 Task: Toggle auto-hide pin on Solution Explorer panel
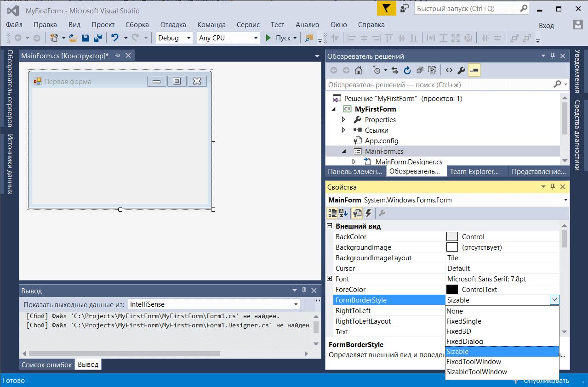click(553, 56)
